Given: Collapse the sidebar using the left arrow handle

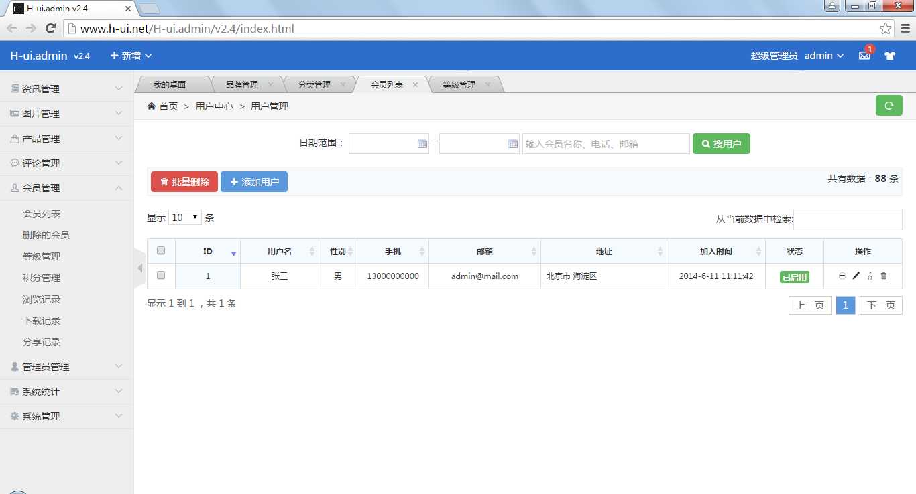Looking at the screenshot, I should tap(139, 268).
